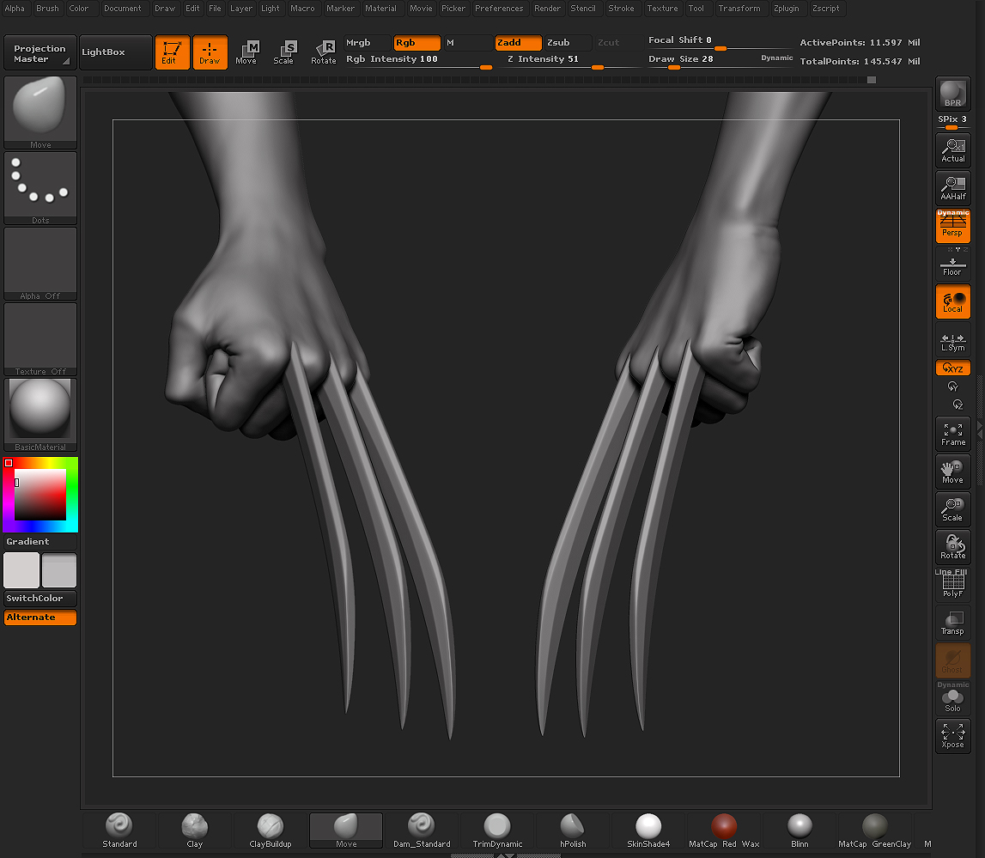Toggle Ghost transparency
The height and width of the screenshot is (858, 985).
coord(953,660)
